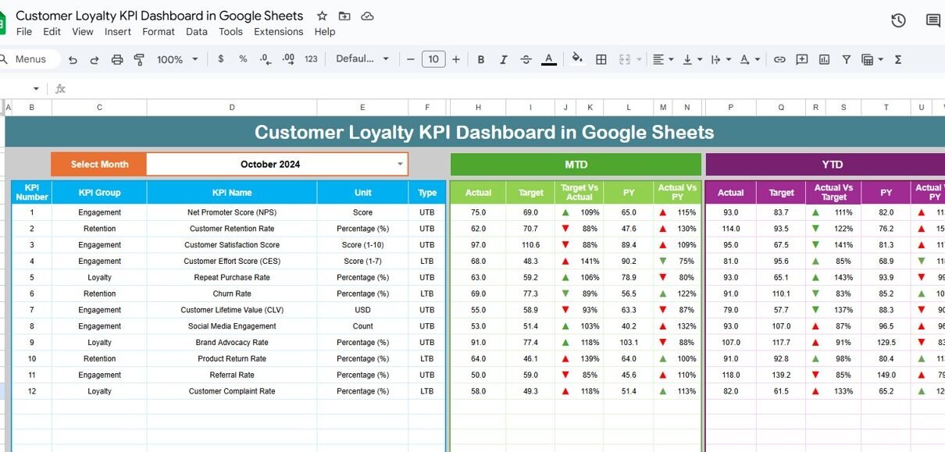This screenshot has height=452, width=945.
Task: Insert a link with the link icon
Action: coord(779,59)
